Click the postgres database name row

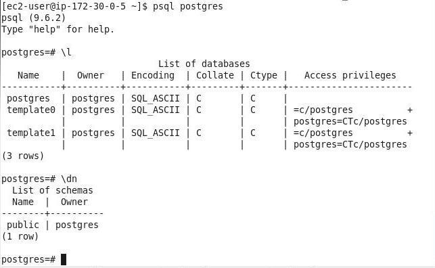pyautogui.click(x=28, y=99)
